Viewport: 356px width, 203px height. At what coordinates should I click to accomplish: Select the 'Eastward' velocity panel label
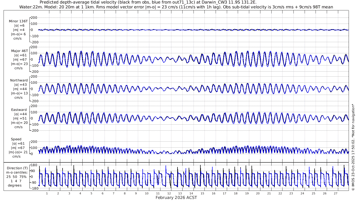(x=19, y=110)
